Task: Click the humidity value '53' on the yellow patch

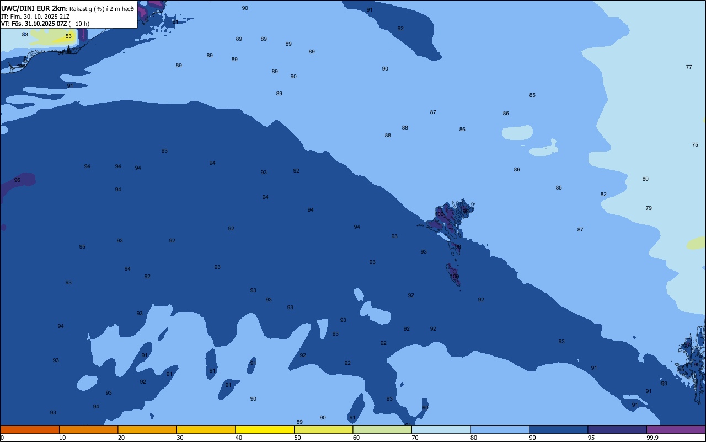Action: (x=68, y=36)
